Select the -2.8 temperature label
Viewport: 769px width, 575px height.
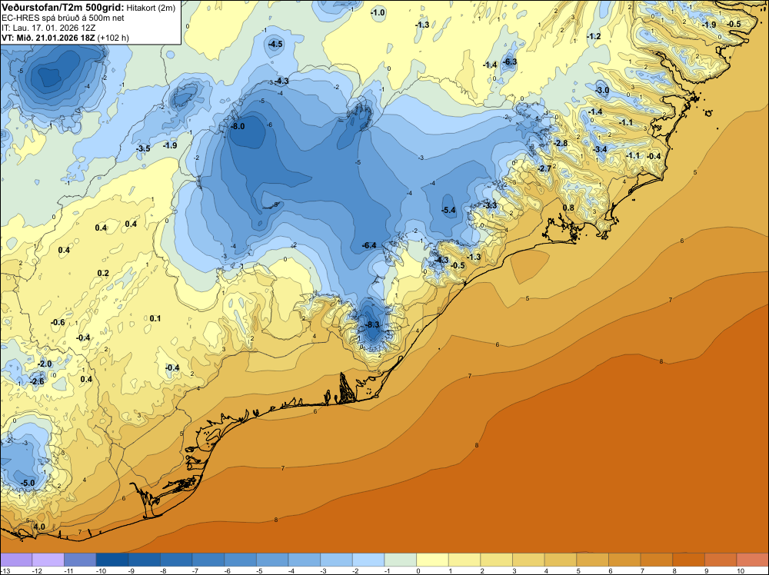561,143
